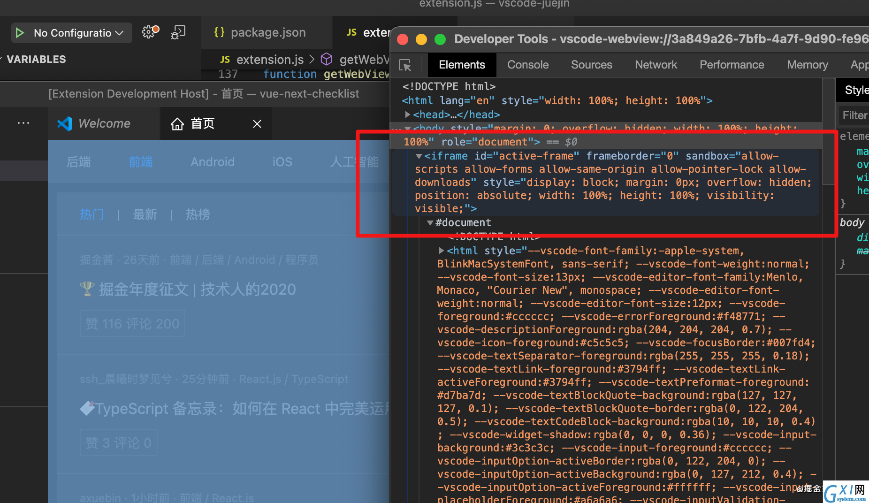Open the TypeScript 备忘录 article
The image size is (869, 503).
pyautogui.click(x=235, y=409)
